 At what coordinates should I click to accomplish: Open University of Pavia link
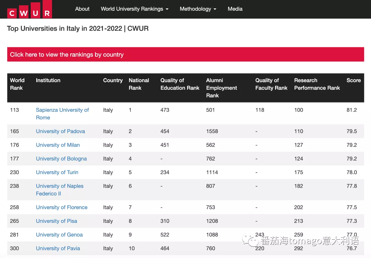point(58,248)
